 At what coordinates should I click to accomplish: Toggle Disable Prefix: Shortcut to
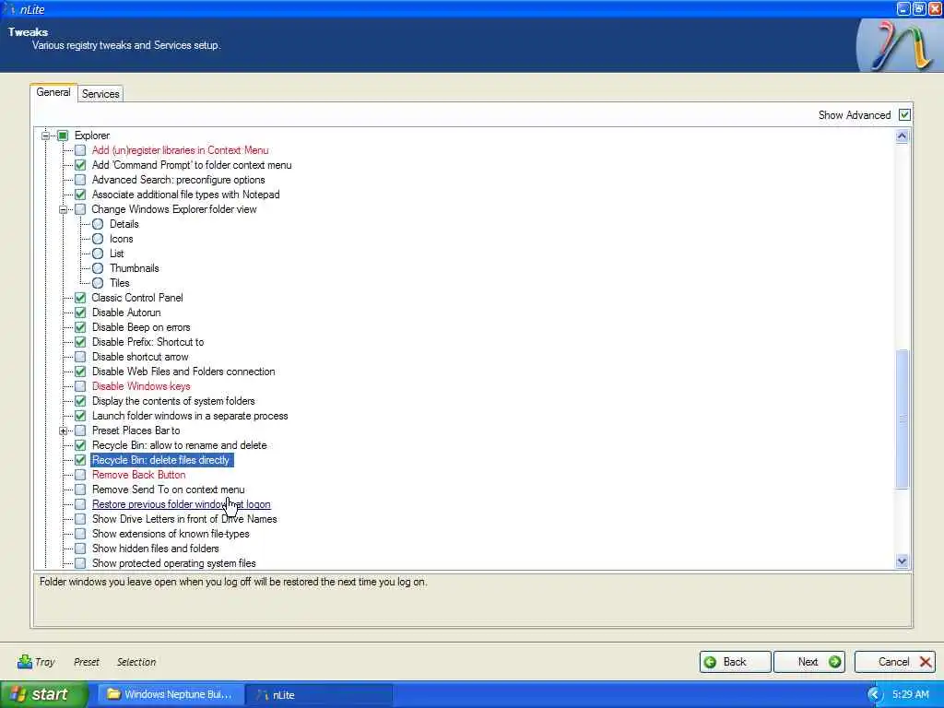tap(80, 342)
